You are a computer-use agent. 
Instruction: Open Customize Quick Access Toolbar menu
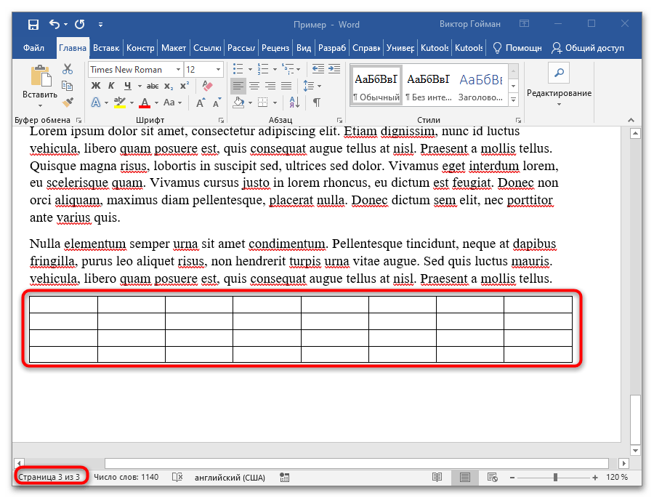click(x=100, y=25)
